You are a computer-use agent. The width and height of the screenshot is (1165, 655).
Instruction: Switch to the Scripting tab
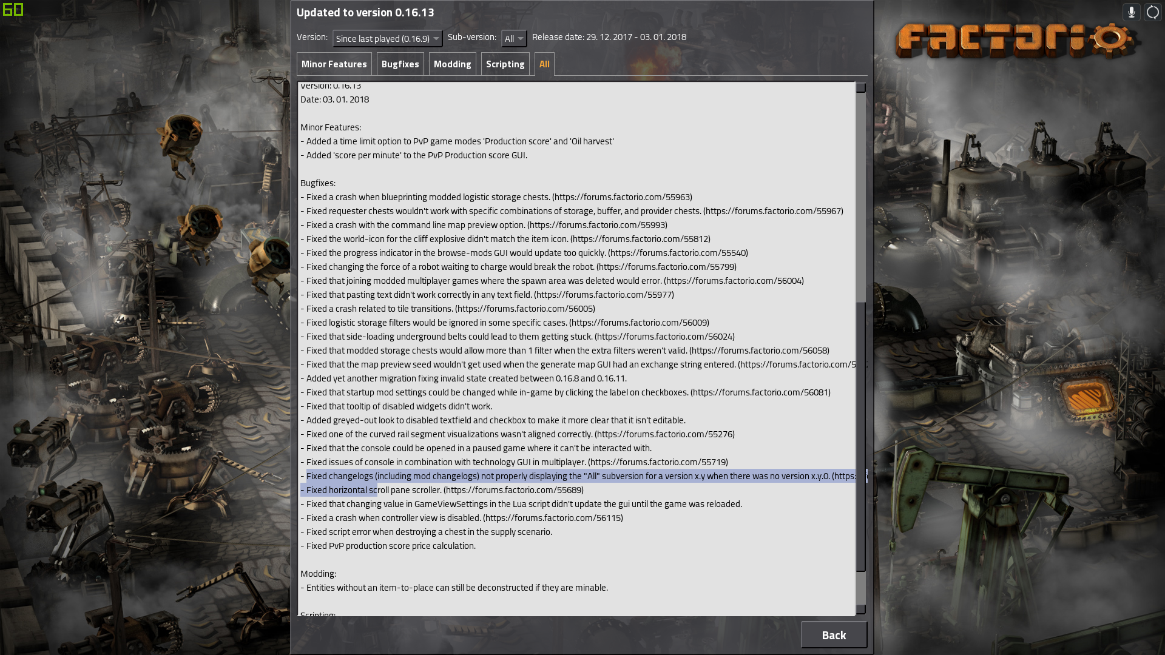coord(505,64)
